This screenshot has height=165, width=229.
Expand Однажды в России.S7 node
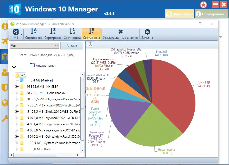[x=16, y=99]
